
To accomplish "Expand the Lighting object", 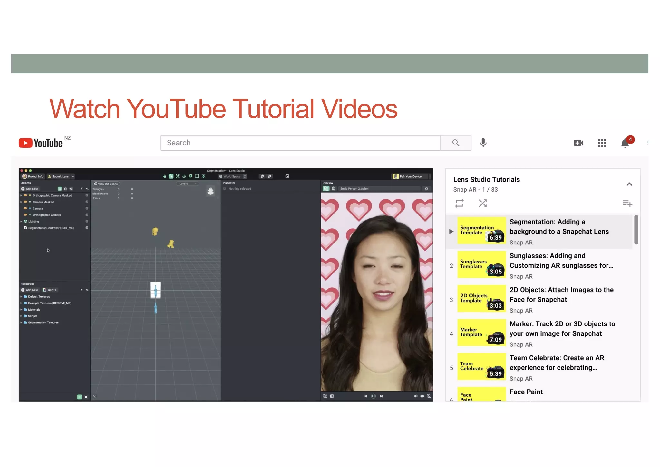I will [21, 221].
